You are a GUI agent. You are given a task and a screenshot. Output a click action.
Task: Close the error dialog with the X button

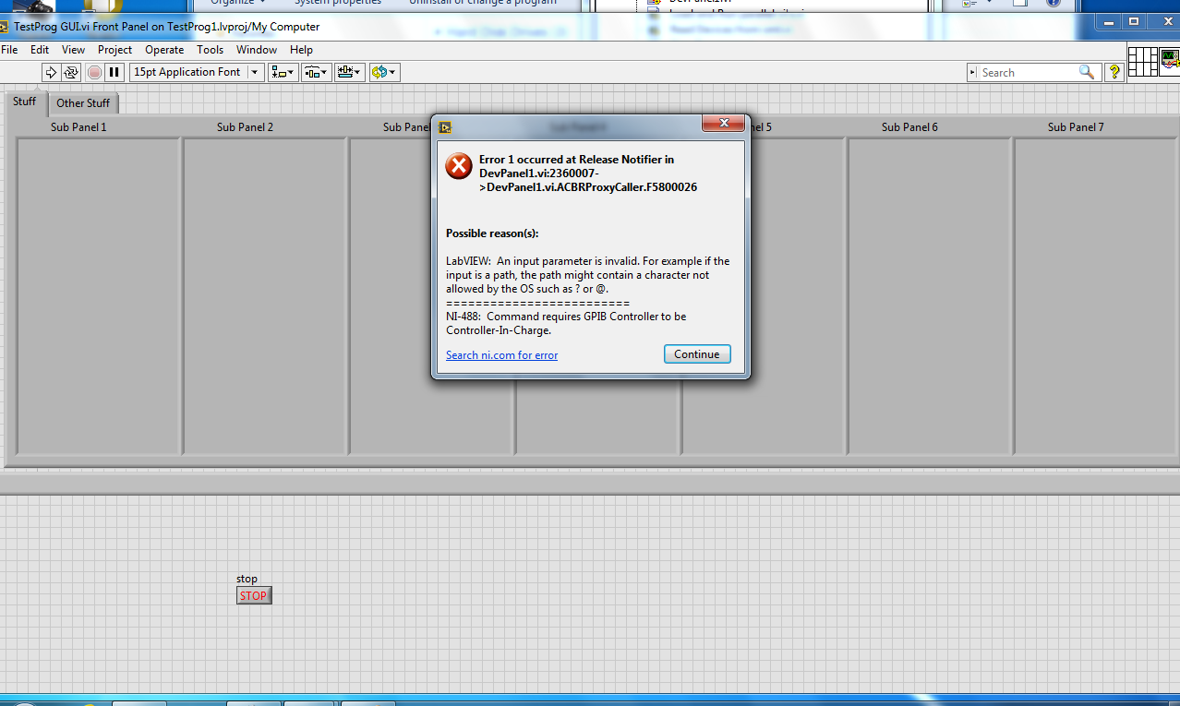(724, 123)
